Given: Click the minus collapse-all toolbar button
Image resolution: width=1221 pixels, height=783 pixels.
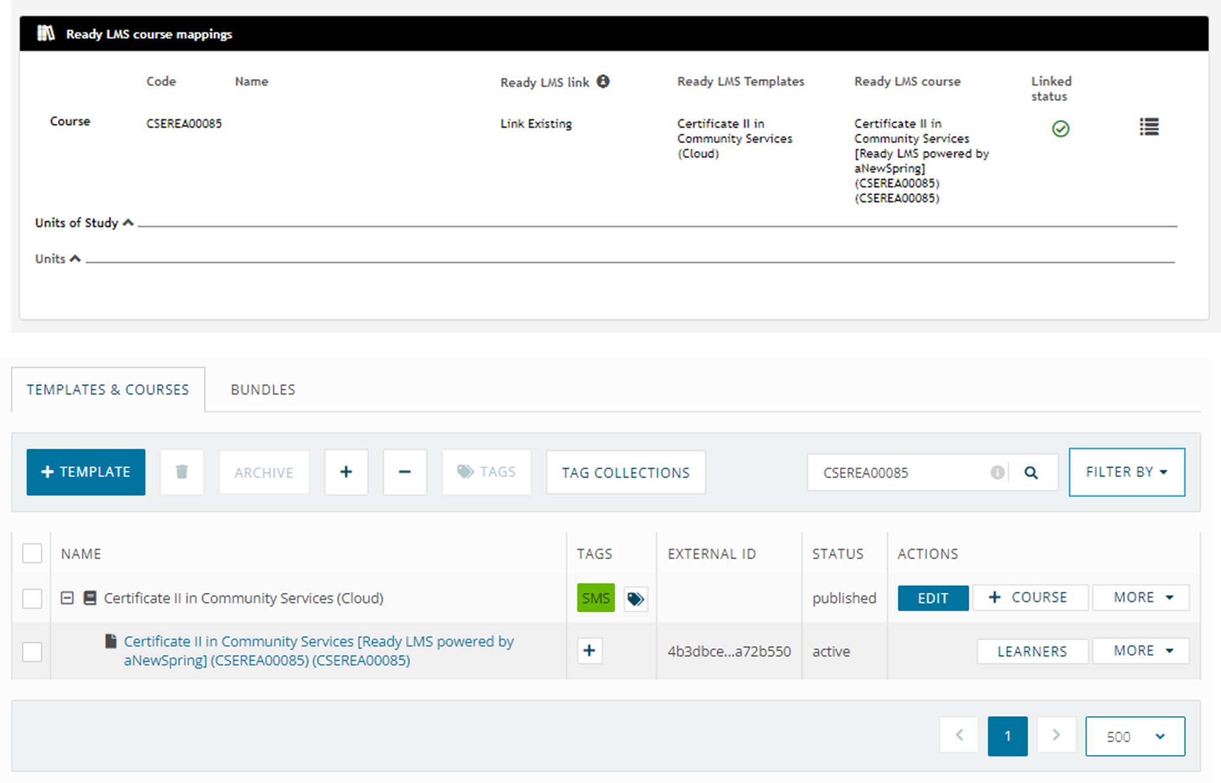Looking at the screenshot, I should click(405, 472).
